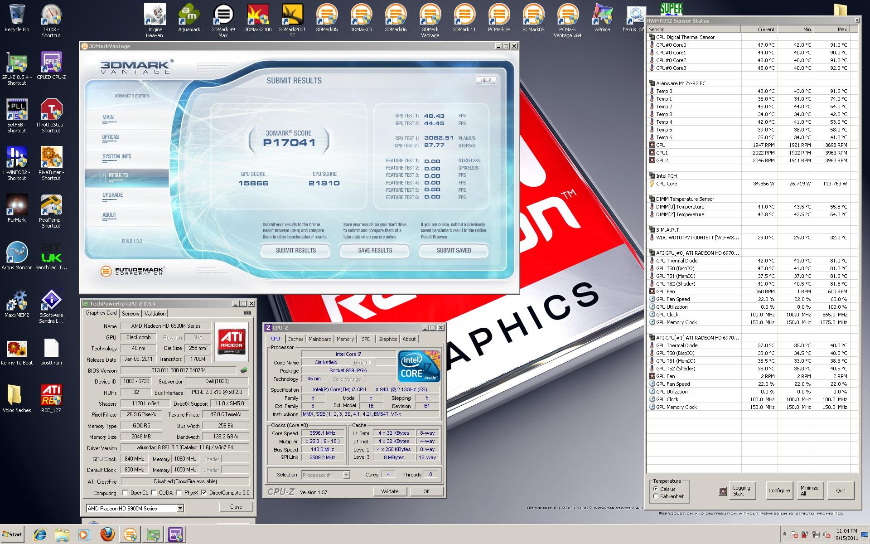
Task: Toggle the CUDA checkbox in GPU-Z
Action: 154,493
